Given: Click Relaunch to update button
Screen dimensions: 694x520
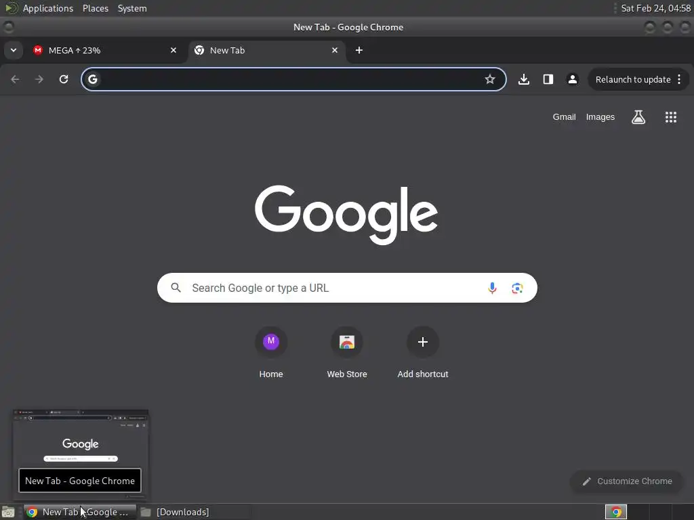Looking at the screenshot, I should pos(632,80).
